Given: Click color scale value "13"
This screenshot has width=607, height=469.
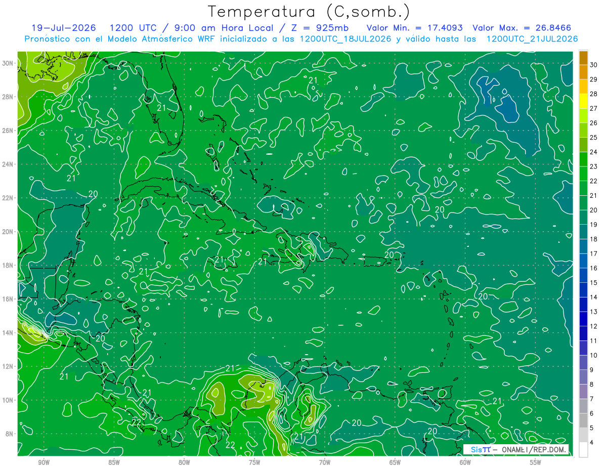Looking at the screenshot, I should pos(594,312).
